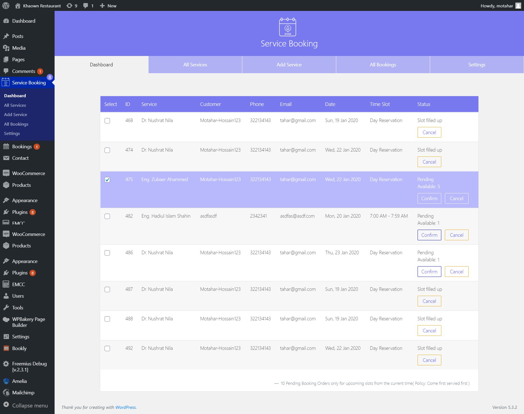Image resolution: width=524 pixels, height=414 pixels.
Task: Open Khaown Restaurant site home icon
Action: [x=17, y=6]
